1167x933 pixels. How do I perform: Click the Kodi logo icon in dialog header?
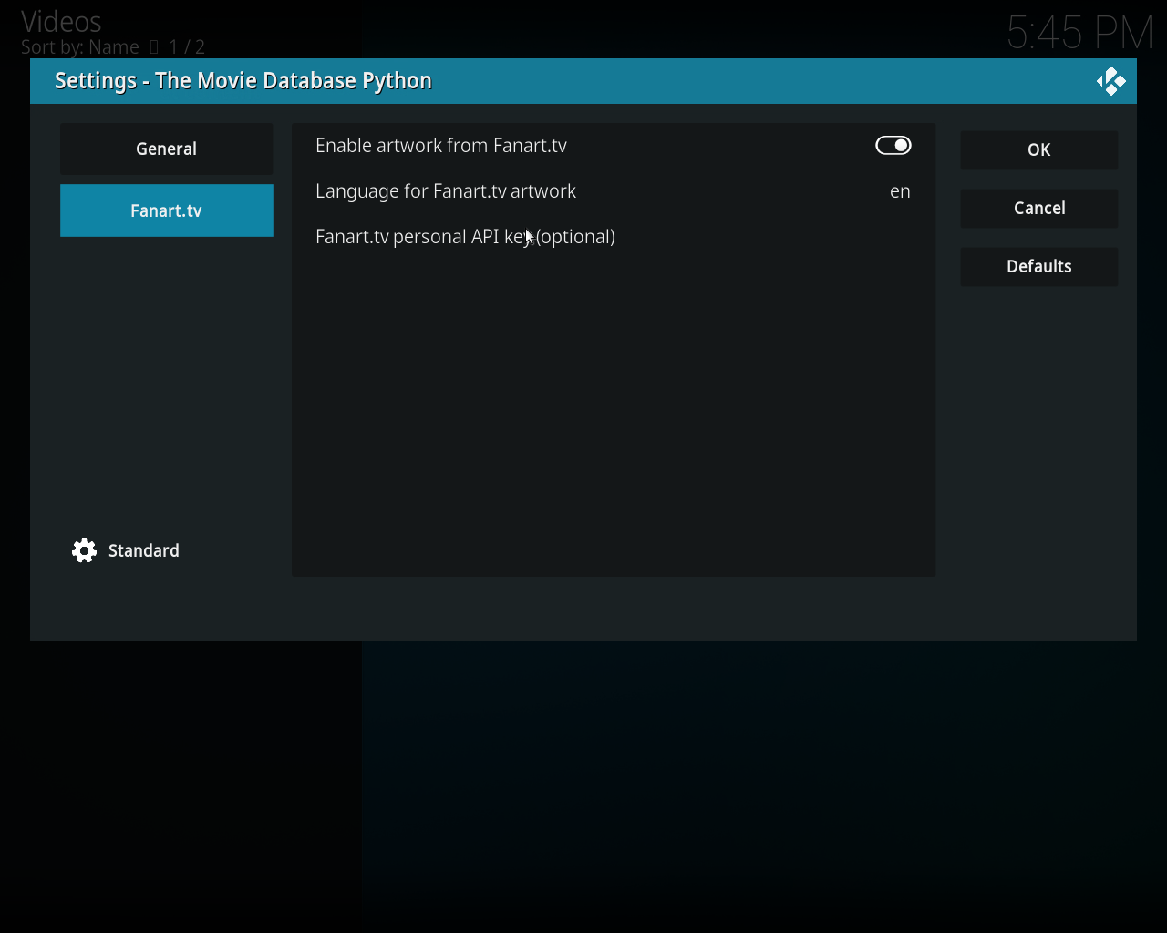click(1110, 81)
